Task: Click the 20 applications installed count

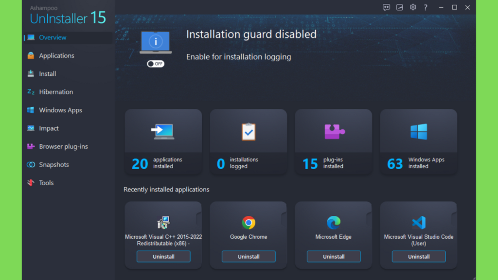Action: (x=140, y=164)
